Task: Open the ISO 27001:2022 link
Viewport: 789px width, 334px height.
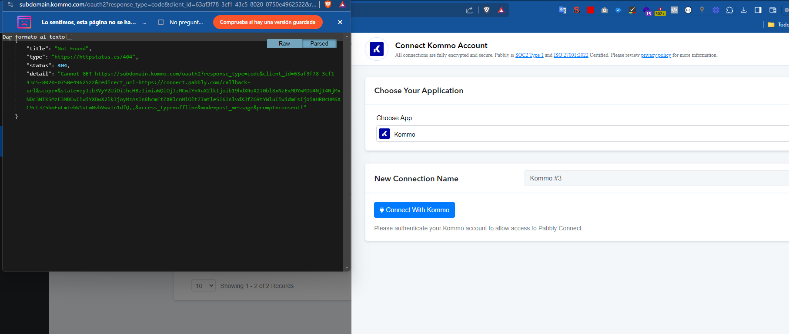Action: click(571, 55)
